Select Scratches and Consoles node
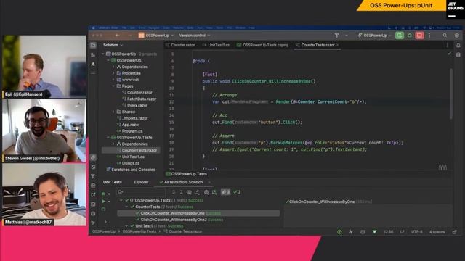Viewport: 465px width, 261px height. coord(131,170)
